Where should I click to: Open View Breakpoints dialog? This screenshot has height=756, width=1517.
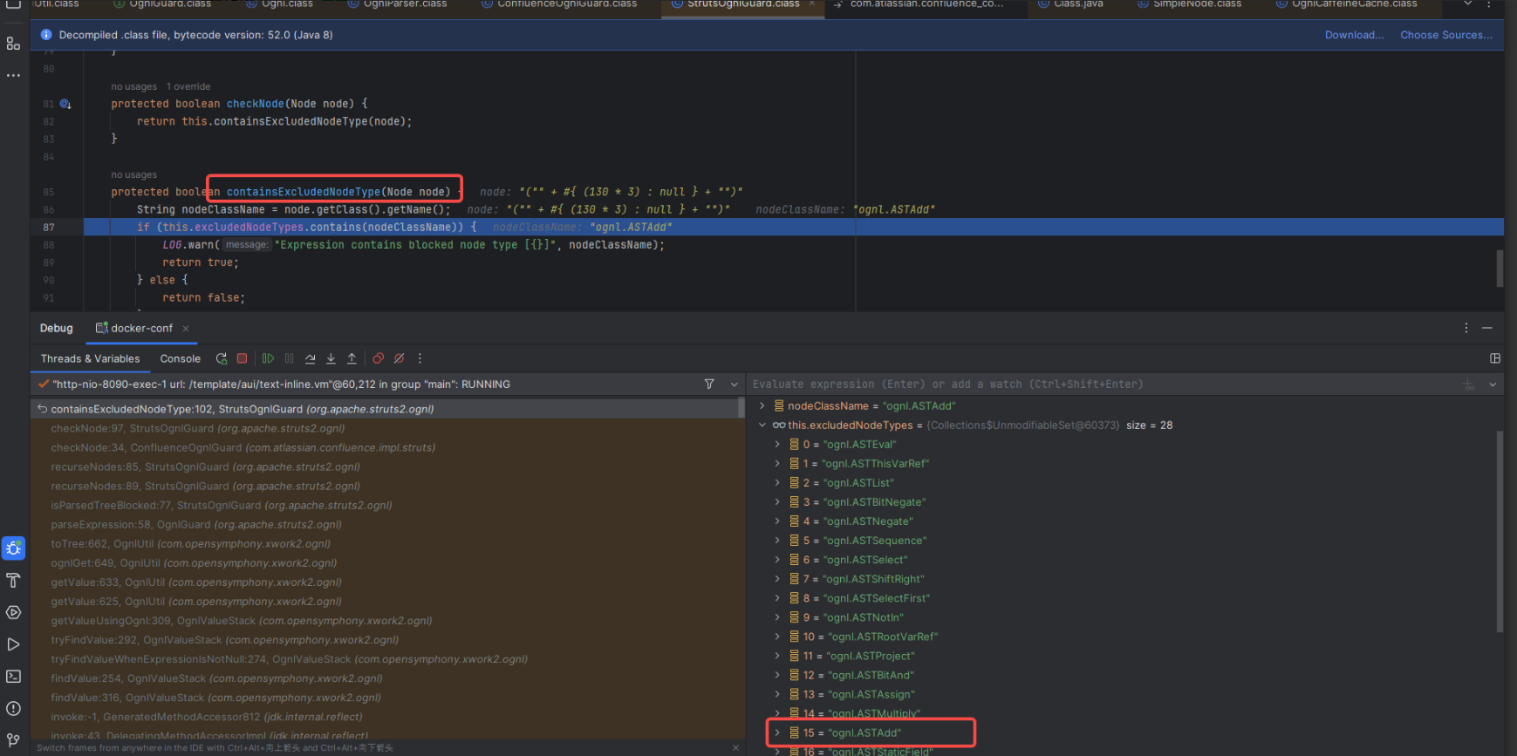tap(378, 358)
